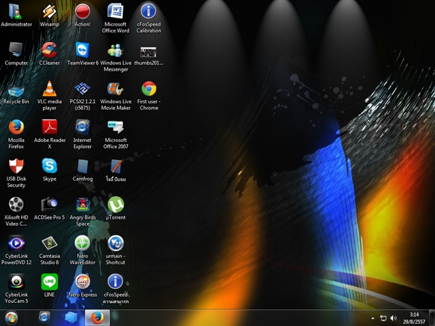Select CyberLink PowerDVD 12 icon

tap(16, 243)
